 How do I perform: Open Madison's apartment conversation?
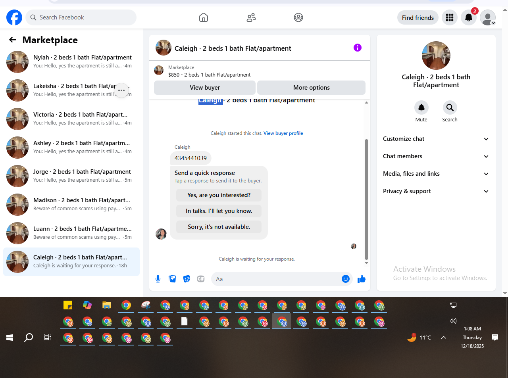[x=71, y=205]
